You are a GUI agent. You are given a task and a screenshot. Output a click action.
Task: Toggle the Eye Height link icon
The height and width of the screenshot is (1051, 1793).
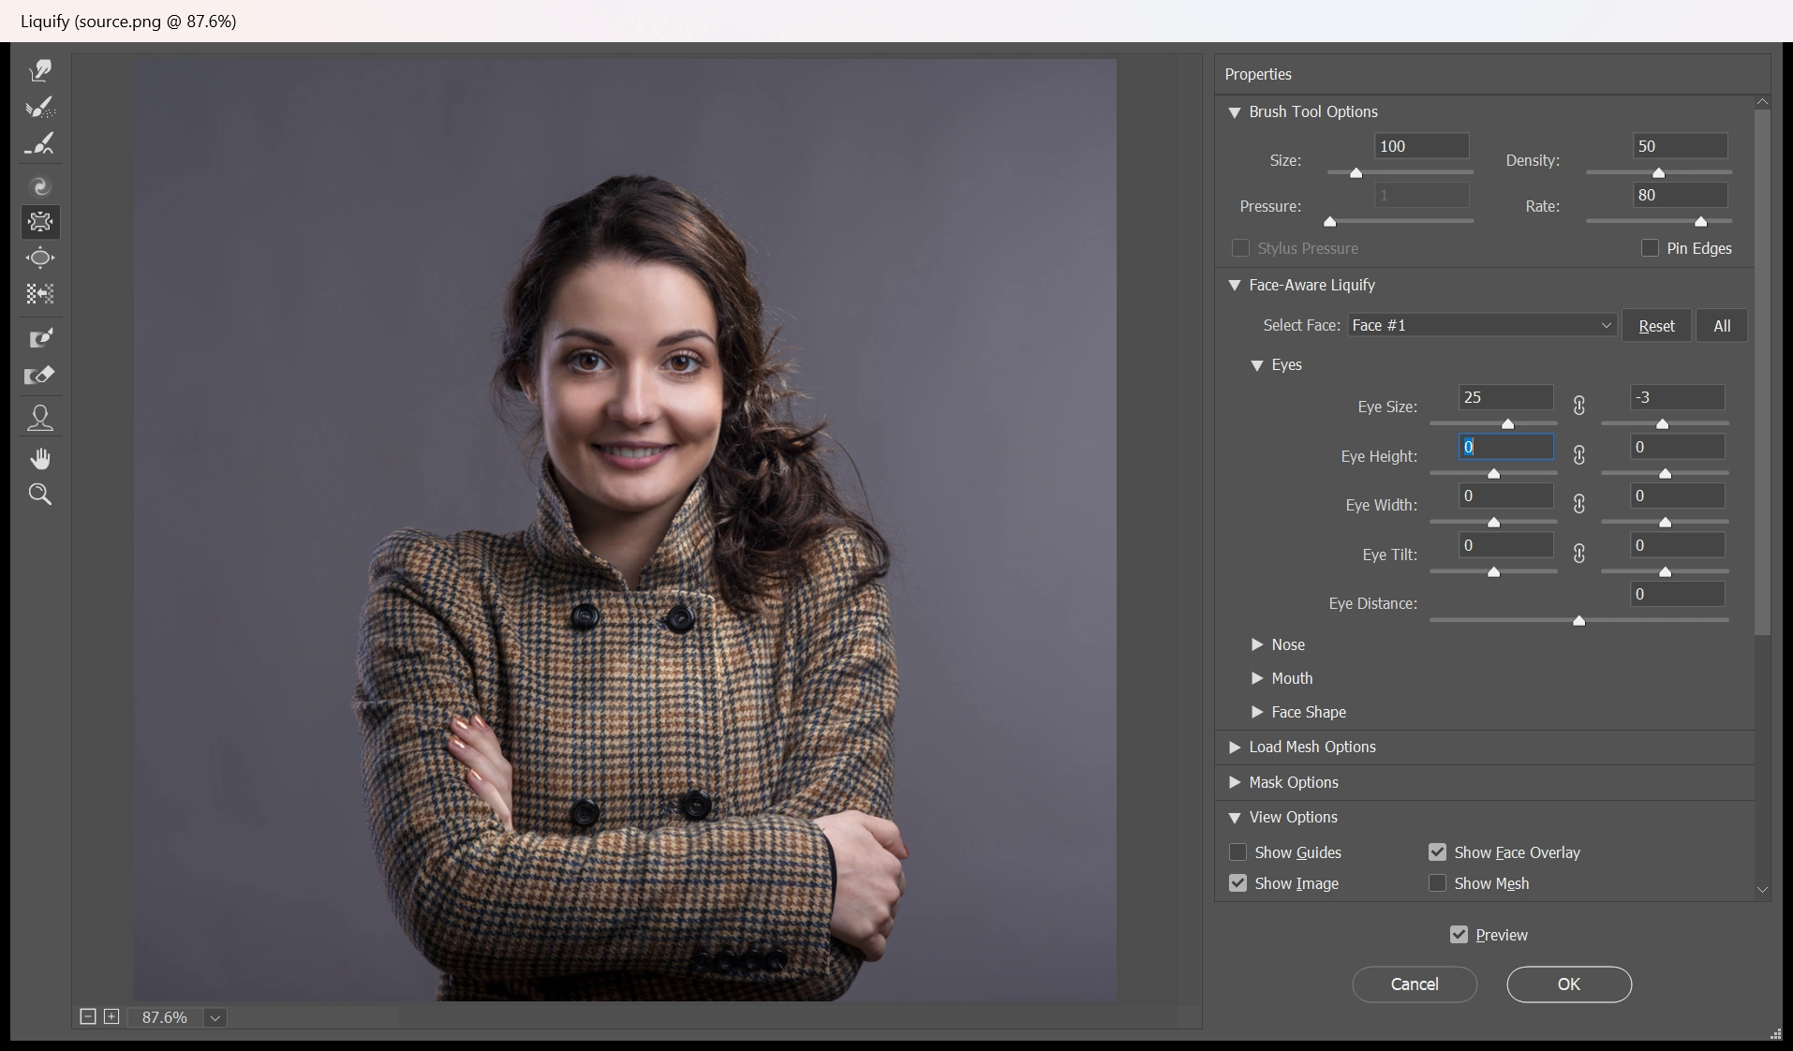(x=1579, y=455)
